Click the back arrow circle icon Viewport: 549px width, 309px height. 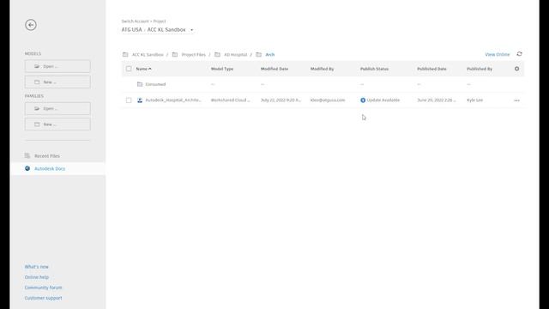[31, 25]
